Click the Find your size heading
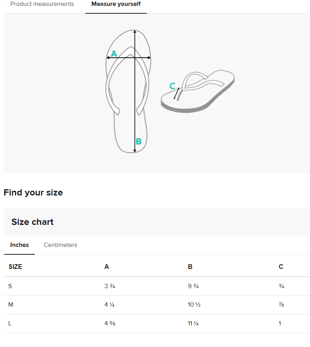 pos(33,193)
